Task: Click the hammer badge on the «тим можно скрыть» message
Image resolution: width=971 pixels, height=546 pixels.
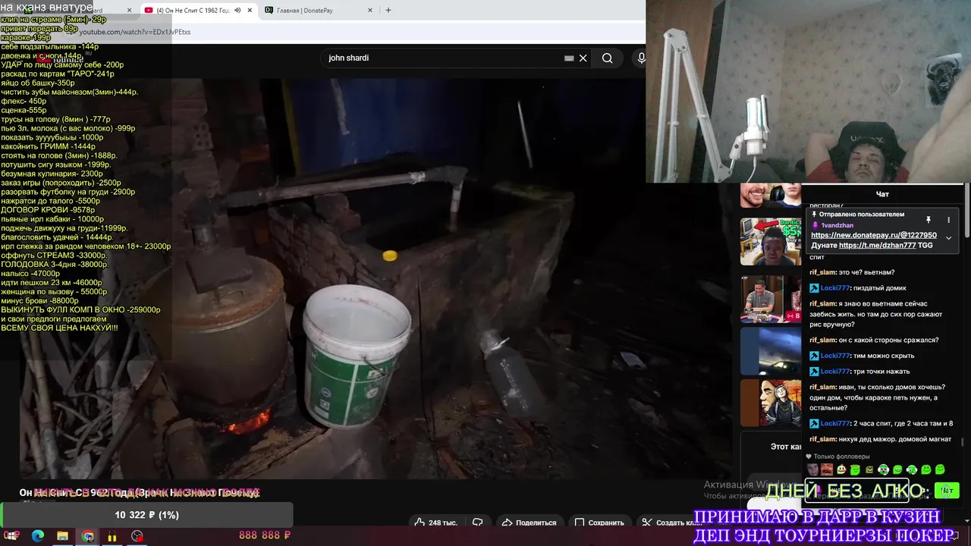Action: pos(814,356)
